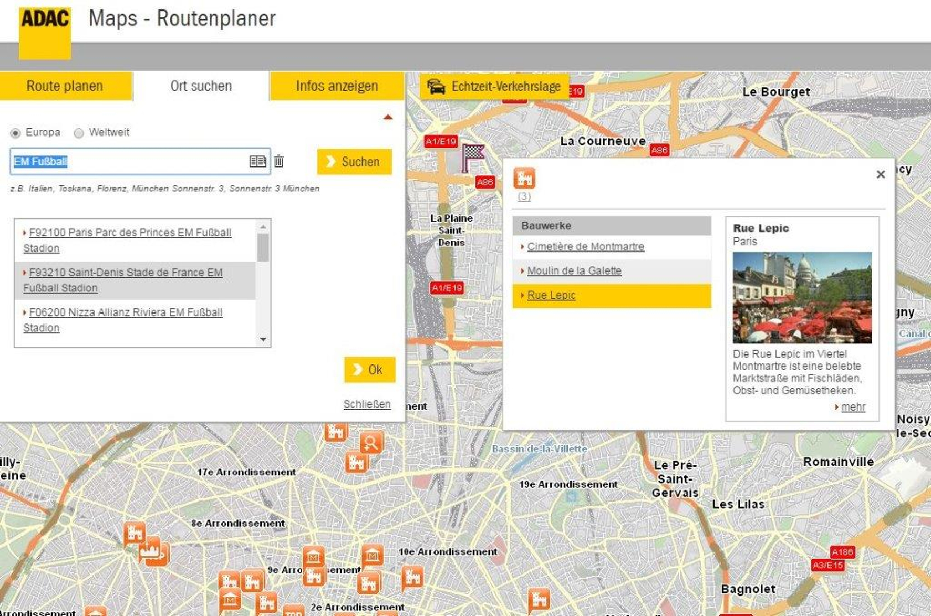Click the car icon on Echtzeit-Verkehrslage
Image resolution: width=931 pixels, height=616 pixels.
tap(436, 86)
